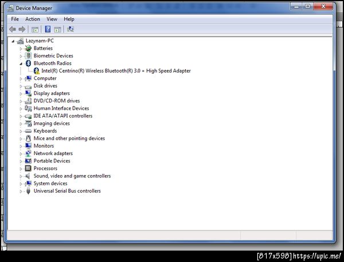
Task: Click the Processors chip icon
Action: pos(28,168)
